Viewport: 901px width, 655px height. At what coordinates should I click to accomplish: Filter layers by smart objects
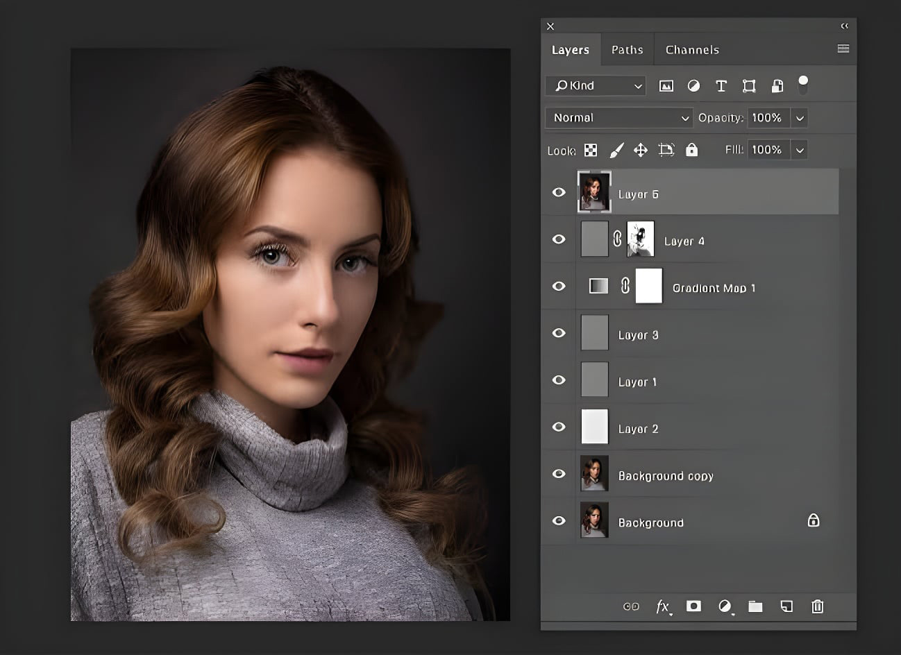click(777, 86)
